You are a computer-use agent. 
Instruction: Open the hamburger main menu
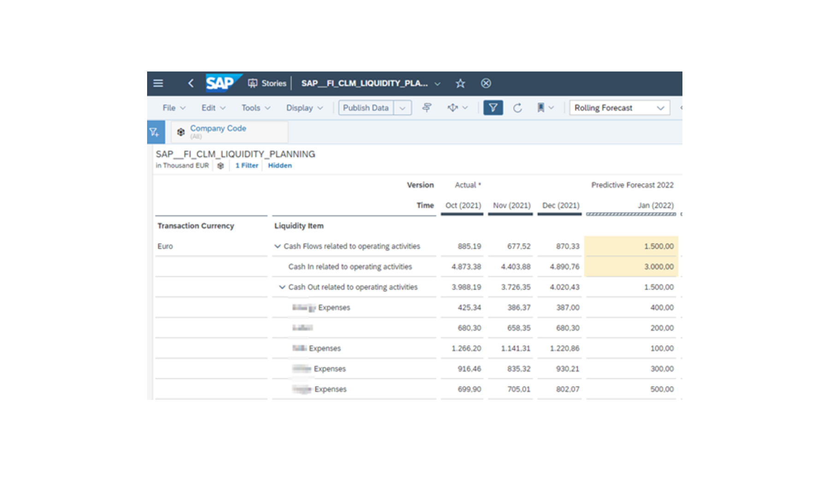tap(158, 83)
